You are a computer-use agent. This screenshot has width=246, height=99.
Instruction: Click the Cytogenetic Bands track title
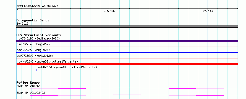click(x=33, y=20)
